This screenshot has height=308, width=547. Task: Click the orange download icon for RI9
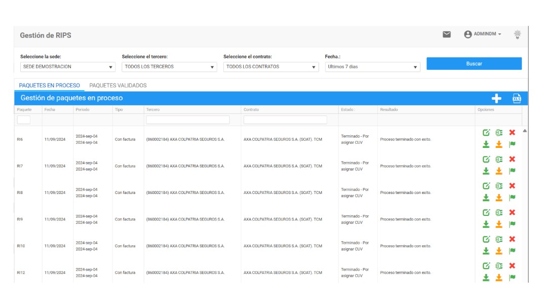coord(499,224)
